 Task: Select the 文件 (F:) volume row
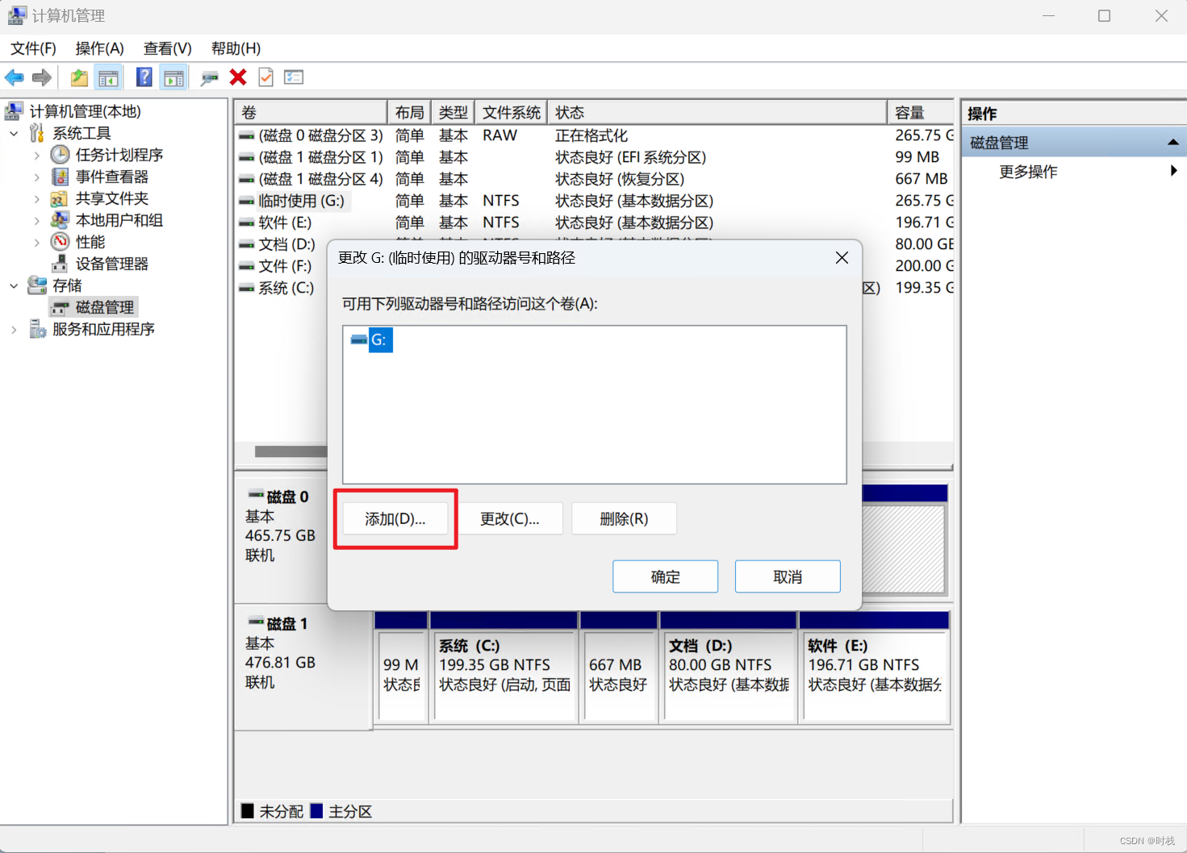click(282, 266)
